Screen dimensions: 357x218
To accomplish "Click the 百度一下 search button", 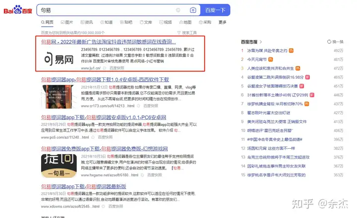I will (215, 10).
